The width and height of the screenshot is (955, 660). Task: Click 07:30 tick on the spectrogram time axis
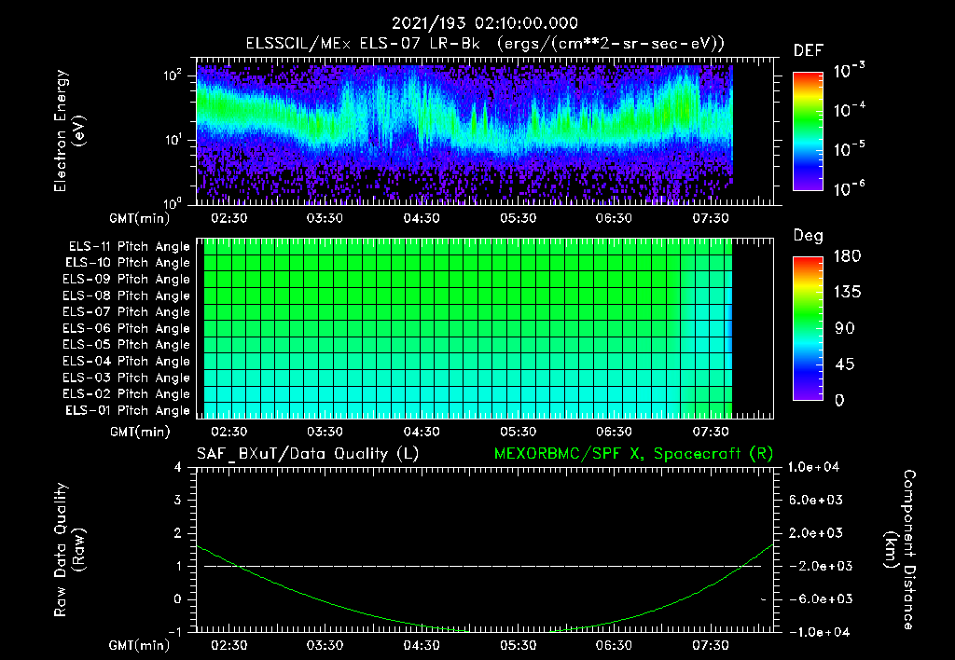coord(710,218)
